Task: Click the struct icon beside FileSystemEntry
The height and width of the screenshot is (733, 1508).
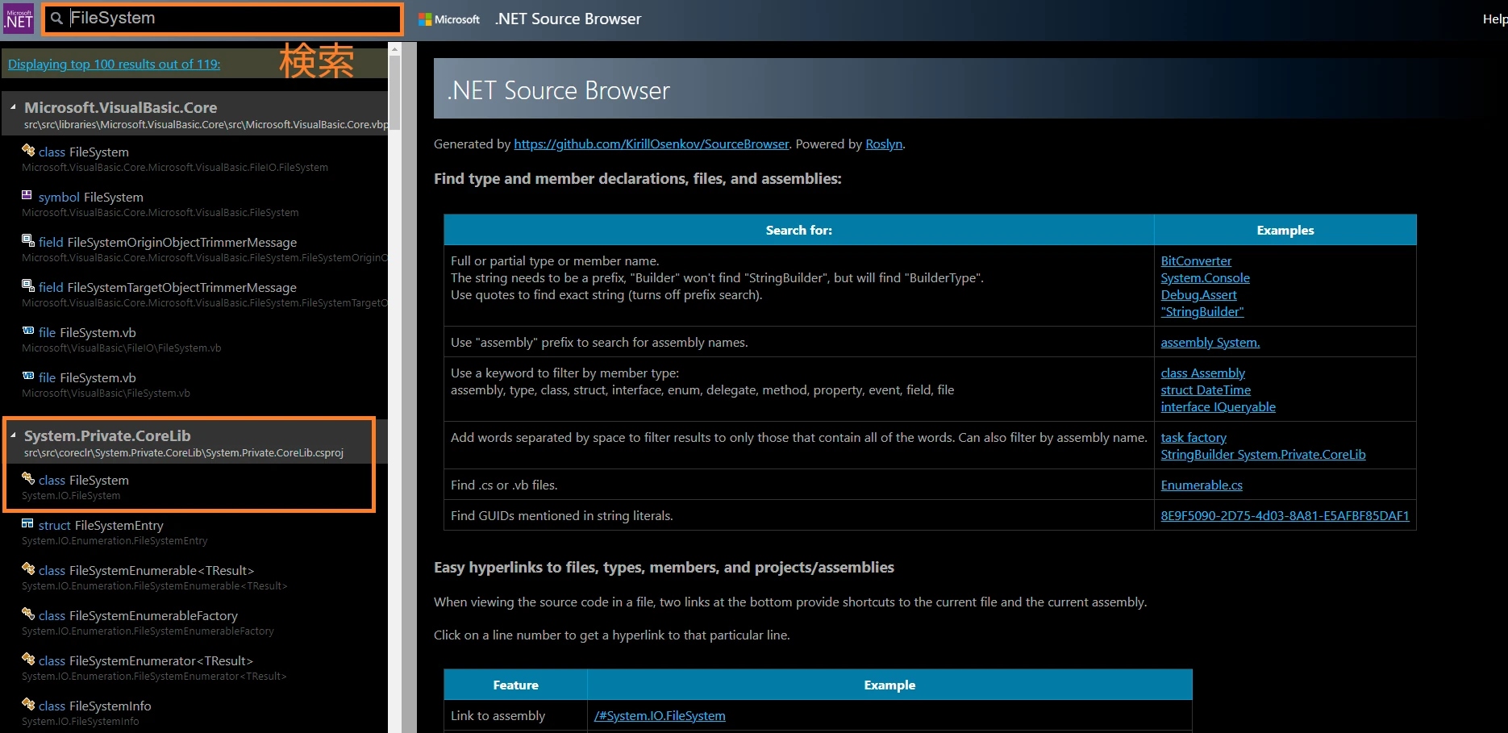Action: pos(27,523)
